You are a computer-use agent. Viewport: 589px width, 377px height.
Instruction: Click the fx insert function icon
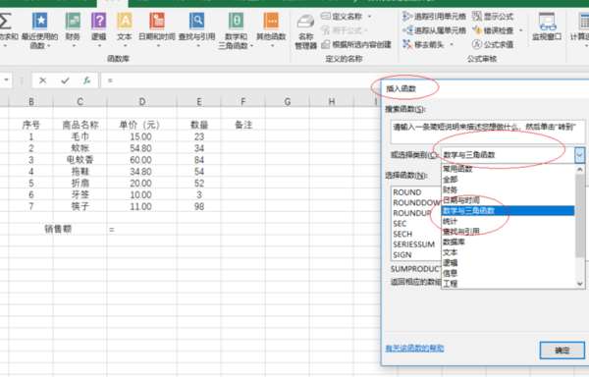[x=86, y=81]
